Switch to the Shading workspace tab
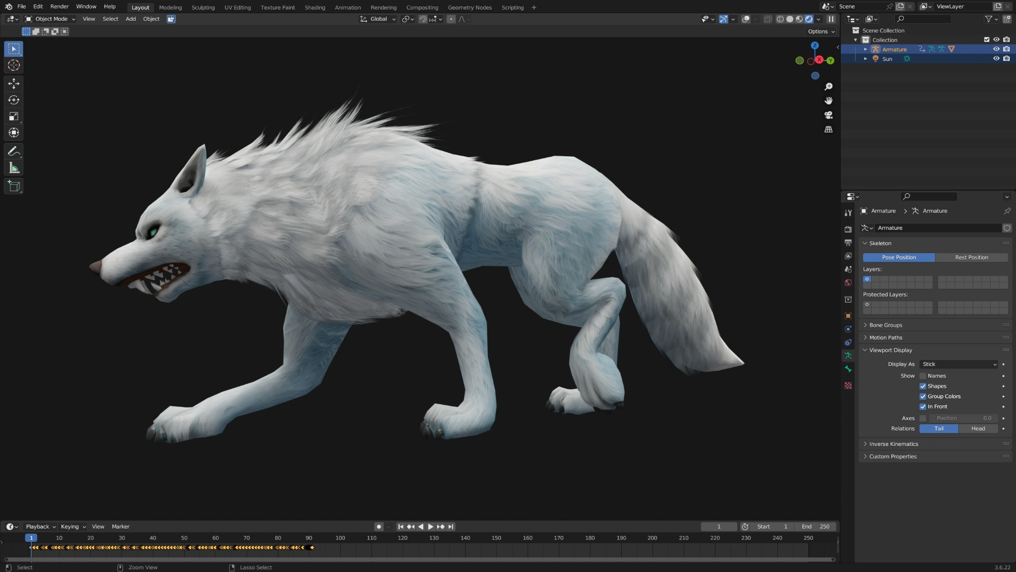The width and height of the screenshot is (1016, 572). click(x=315, y=7)
